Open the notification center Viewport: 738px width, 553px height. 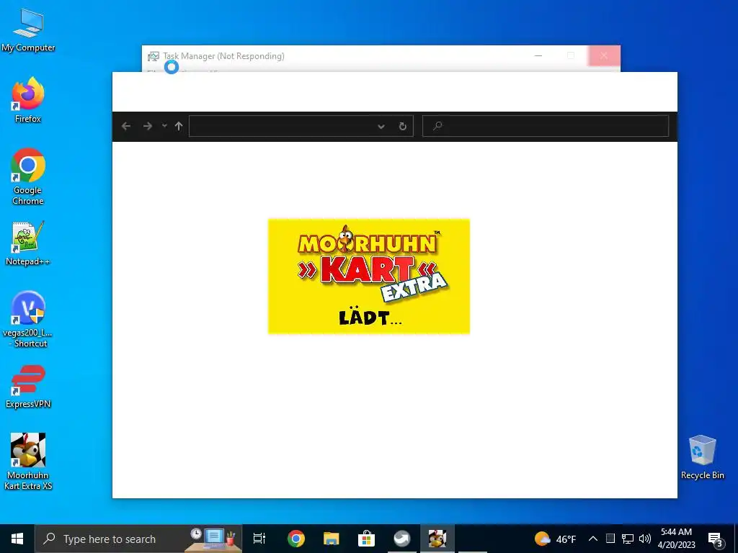coord(716,539)
